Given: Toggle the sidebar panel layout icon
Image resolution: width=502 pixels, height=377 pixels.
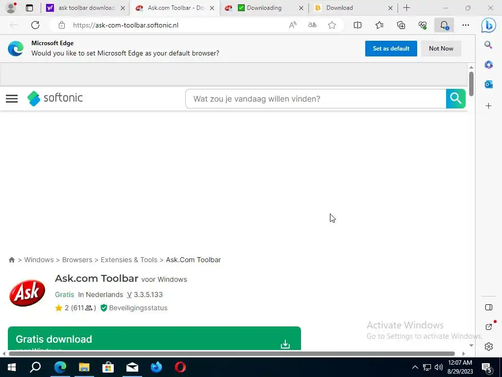Looking at the screenshot, I should pos(489,307).
